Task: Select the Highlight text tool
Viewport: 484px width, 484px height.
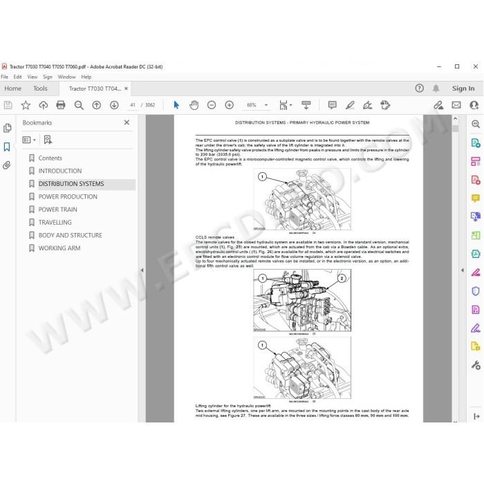Action: click(x=350, y=105)
